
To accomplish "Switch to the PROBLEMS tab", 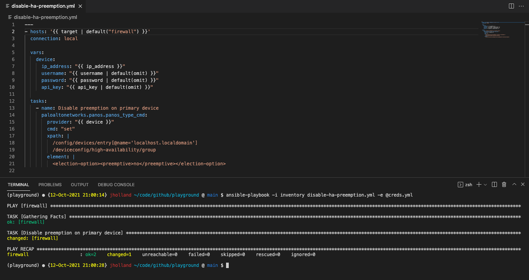I will 50,185.
